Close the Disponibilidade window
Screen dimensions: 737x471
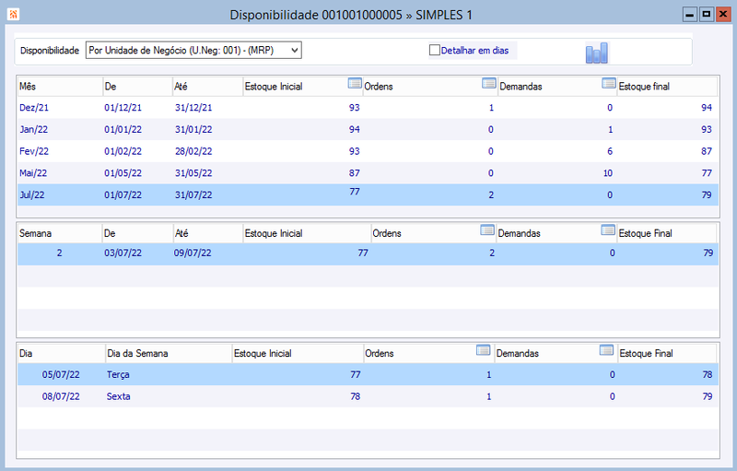pyautogui.click(x=722, y=15)
